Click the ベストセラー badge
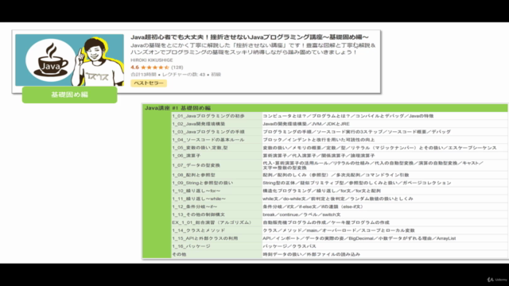509x286 pixels. (149, 83)
